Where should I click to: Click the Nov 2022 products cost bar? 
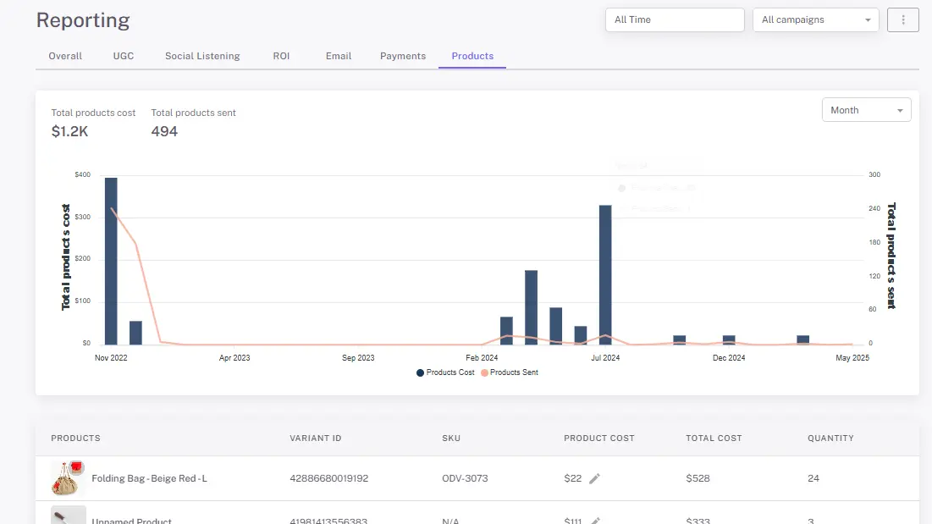111,261
